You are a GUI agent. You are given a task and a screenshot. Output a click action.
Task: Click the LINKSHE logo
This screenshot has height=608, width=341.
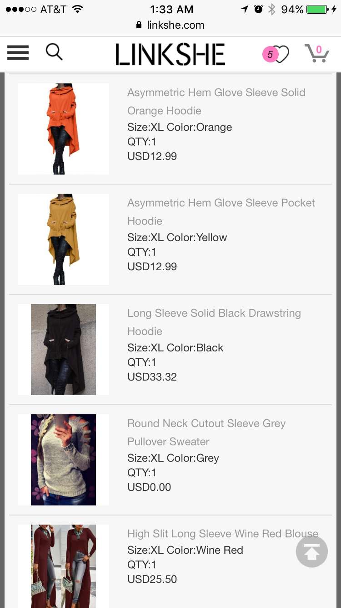point(170,54)
